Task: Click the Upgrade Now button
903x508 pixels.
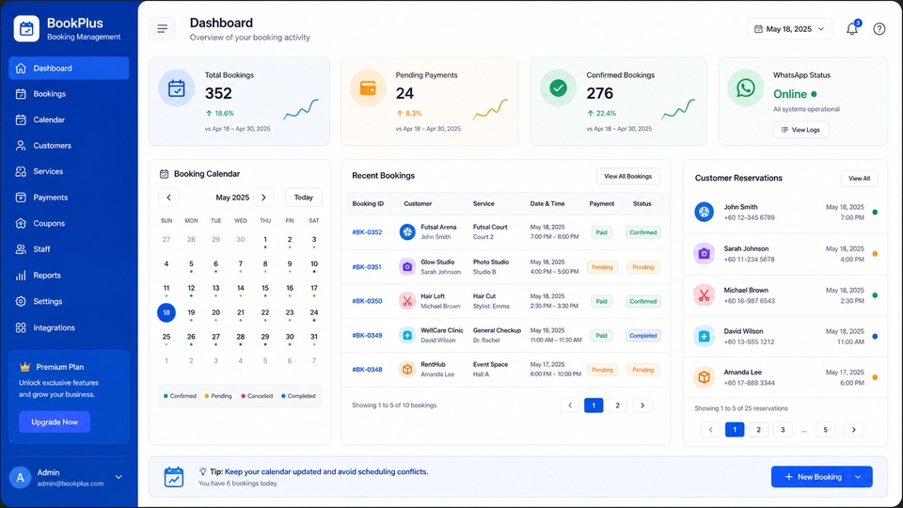Action: (x=55, y=422)
